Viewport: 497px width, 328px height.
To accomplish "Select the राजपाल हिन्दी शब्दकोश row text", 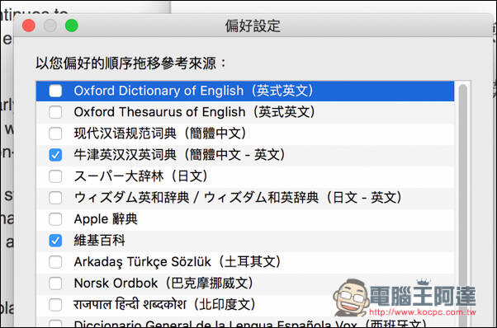I will click(x=165, y=305).
